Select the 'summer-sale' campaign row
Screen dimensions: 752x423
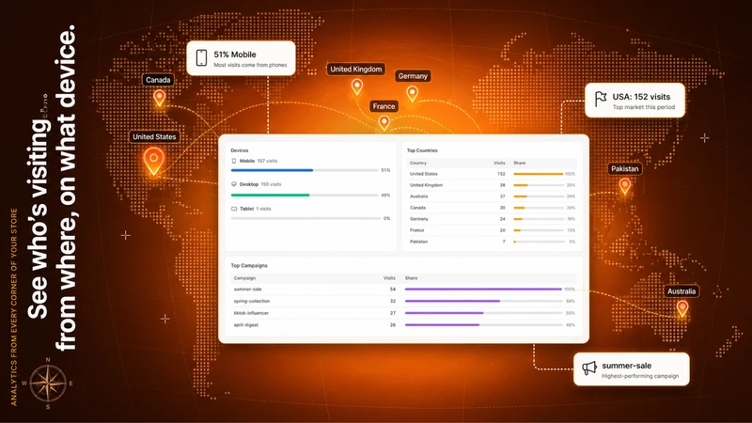(x=404, y=290)
